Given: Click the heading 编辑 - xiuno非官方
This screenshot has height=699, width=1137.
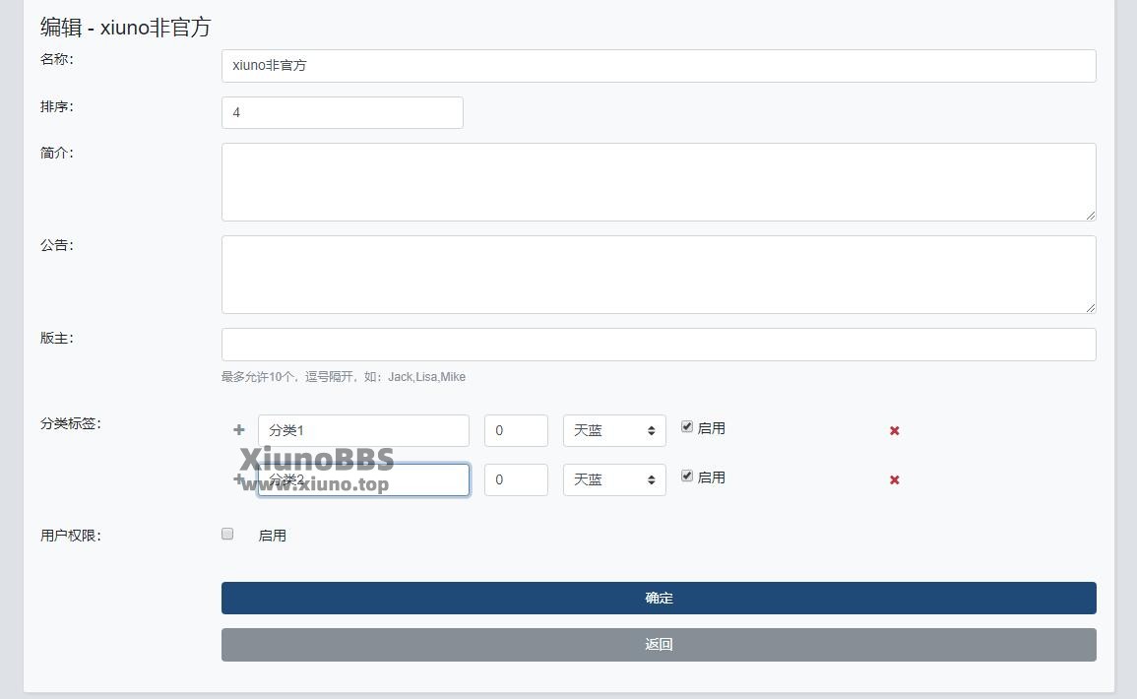Looking at the screenshot, I should pos(125,28).
